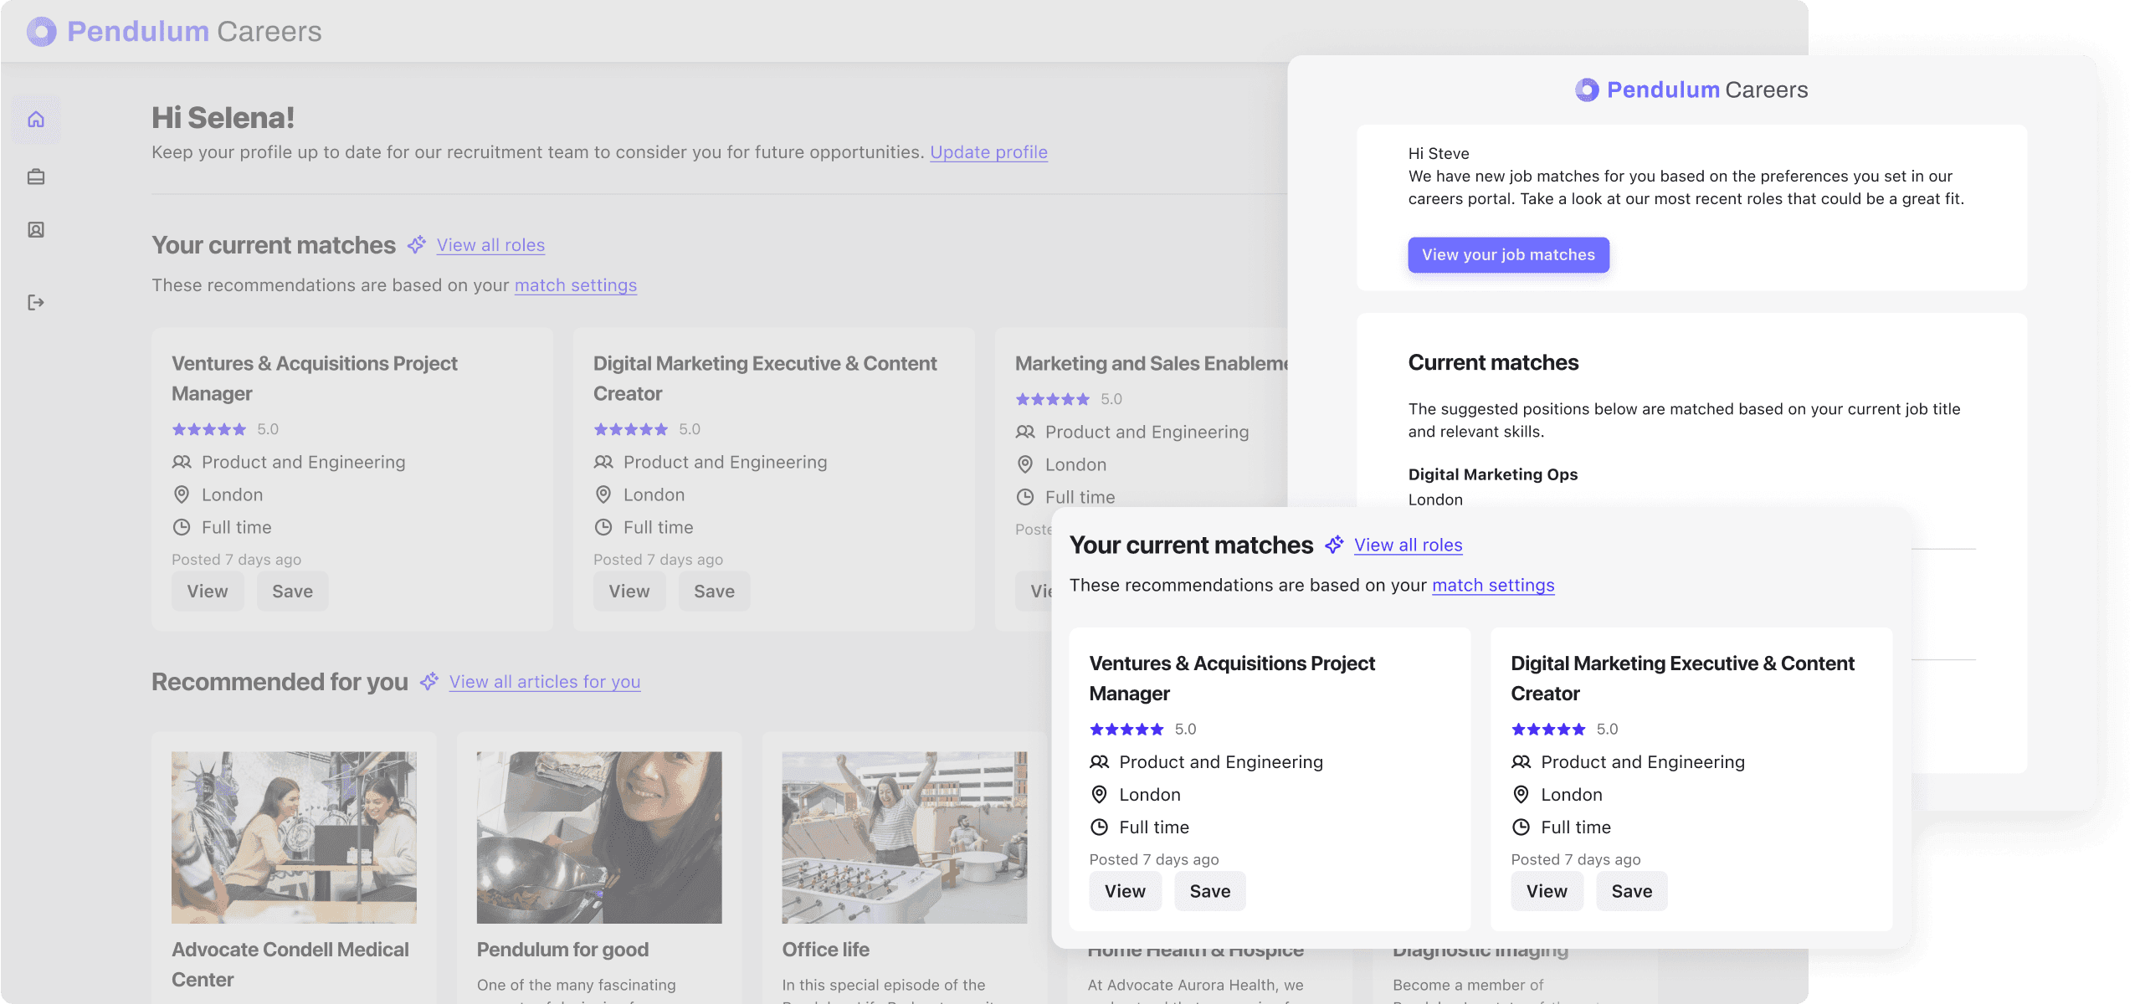View dimmed Ventures & Acquisitions Project Manager job

208,592
